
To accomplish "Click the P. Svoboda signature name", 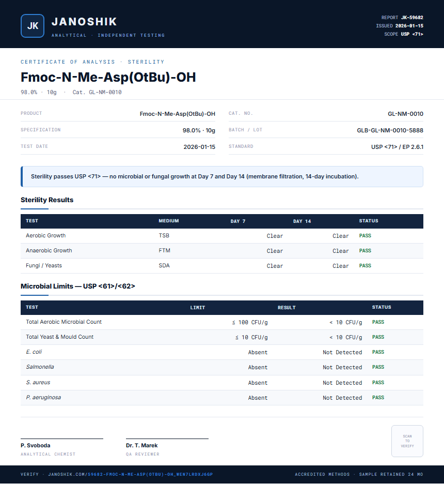I will pyautogui.click(x=36, y=445).
